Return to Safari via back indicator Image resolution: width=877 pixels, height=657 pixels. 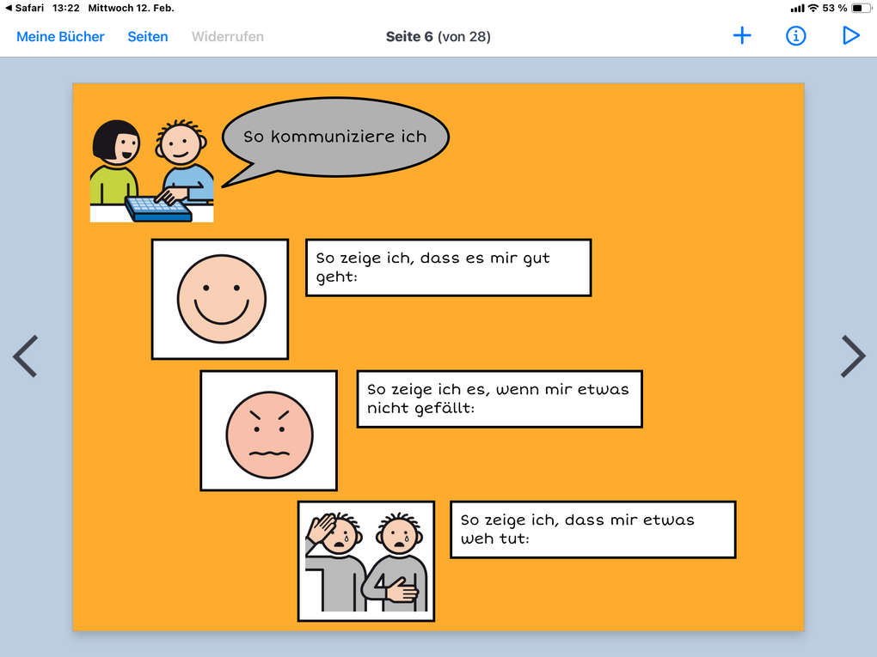tap(24, 8)
